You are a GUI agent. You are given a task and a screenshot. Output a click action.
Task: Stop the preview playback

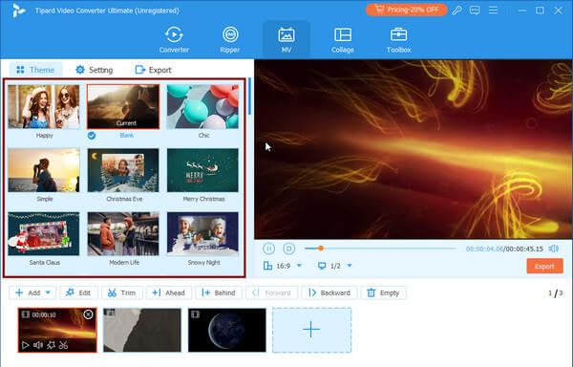coord(288,248)
